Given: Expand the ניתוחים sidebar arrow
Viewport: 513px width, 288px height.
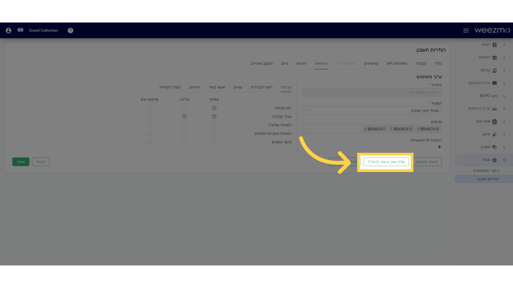Looking at the screenshot, I should pos(504,58).
